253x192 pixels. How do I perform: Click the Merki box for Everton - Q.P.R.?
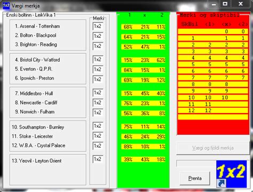[98, 69]
